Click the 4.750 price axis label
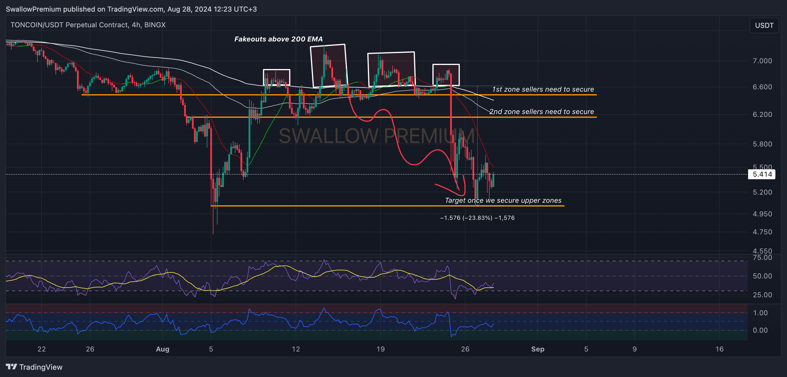787x377 pixels. (762, 232)
